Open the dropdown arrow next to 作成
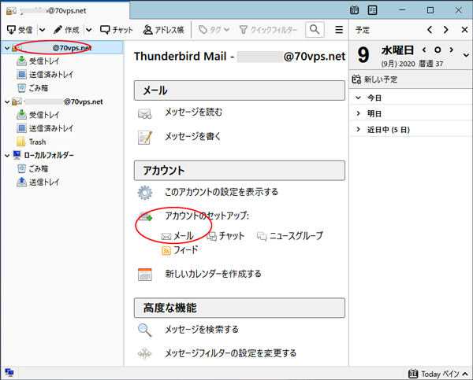The image size is (473, 380). click(x=88, y=30)
